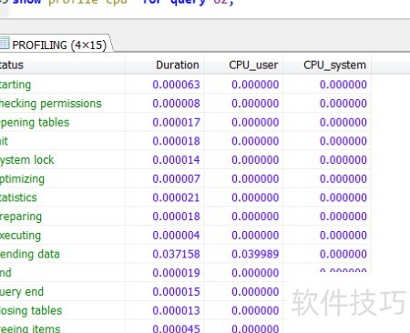Click Duration value 0.000013
This screenshot has height=333, width=410.
[x=176, y=310]
